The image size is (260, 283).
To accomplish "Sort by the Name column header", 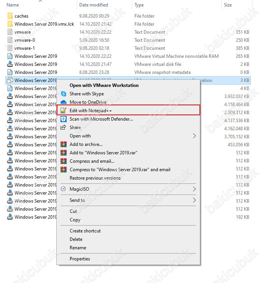I will (13, 5).
